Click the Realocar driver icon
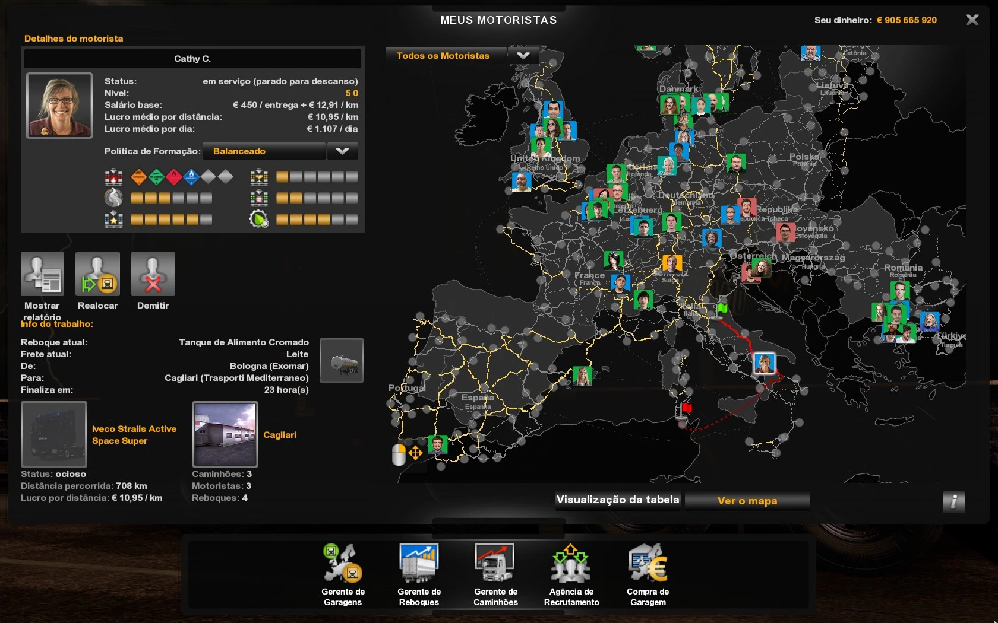This screenshot has width=998, height=623. click(x=97, y=274)
